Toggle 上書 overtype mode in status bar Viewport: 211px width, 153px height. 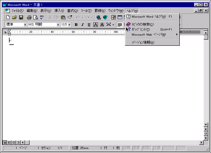pyautogui.click(x=157, y=148)
